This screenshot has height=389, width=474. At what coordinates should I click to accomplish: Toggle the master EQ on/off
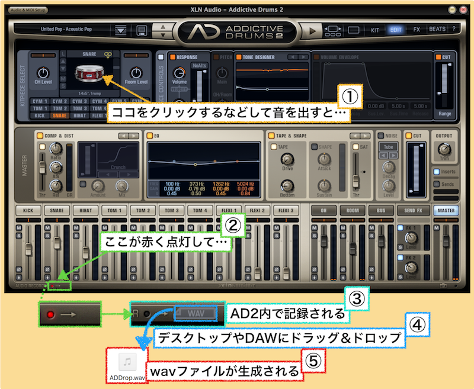(x=149, y=136)
